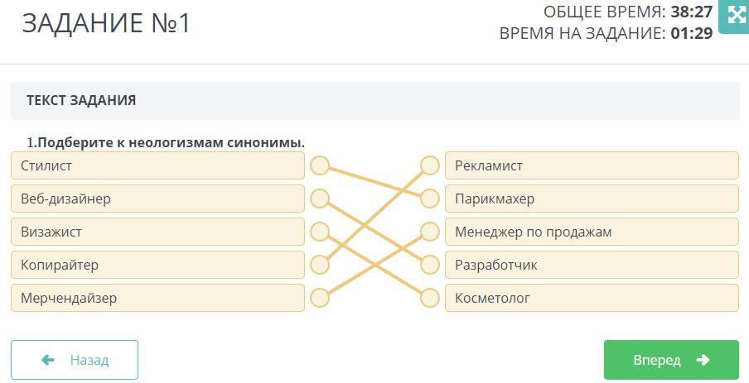The image size is (749, 383).
Task: Select the connector circle beside Копирайтер
Action: [320, 265]
